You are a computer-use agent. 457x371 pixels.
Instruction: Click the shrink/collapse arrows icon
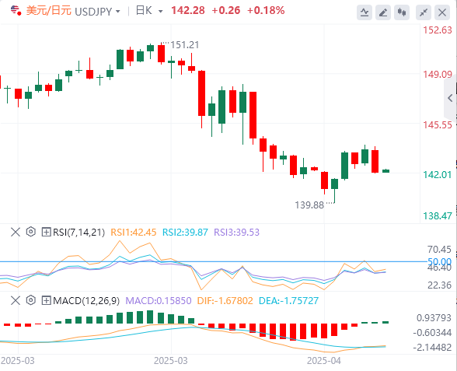[424, 12]
